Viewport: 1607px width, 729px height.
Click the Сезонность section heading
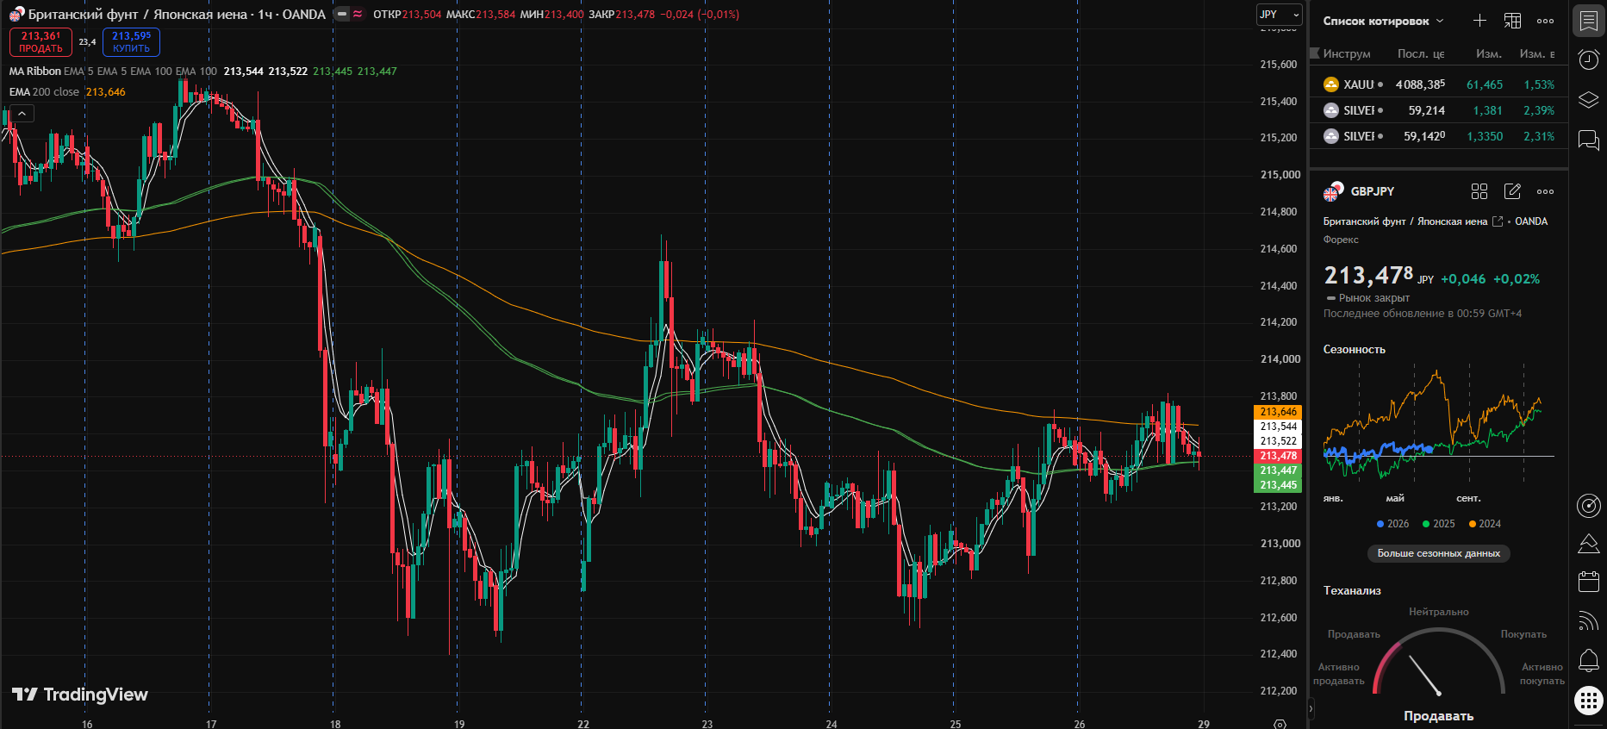tap(1354, 349)
